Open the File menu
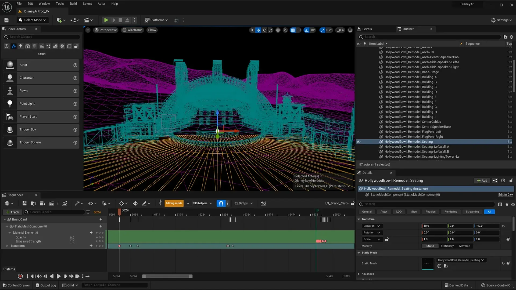516x290 pixels. (x=19, y=4)
